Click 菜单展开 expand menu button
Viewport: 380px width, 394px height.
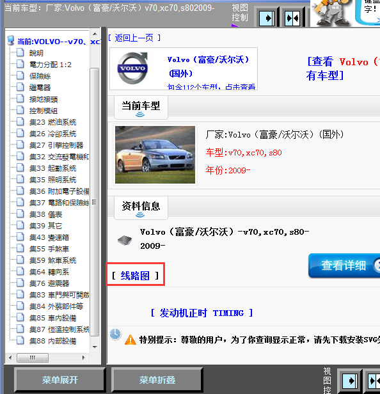pyautogui.click(x=60, y=380)
